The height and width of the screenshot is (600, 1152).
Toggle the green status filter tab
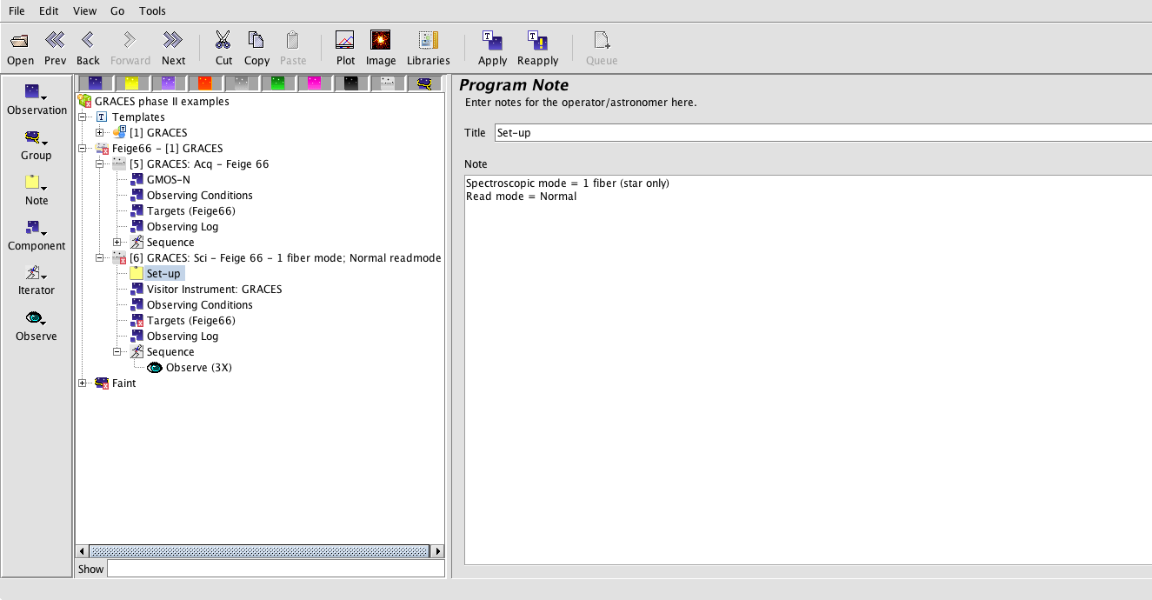pos(277,83)
